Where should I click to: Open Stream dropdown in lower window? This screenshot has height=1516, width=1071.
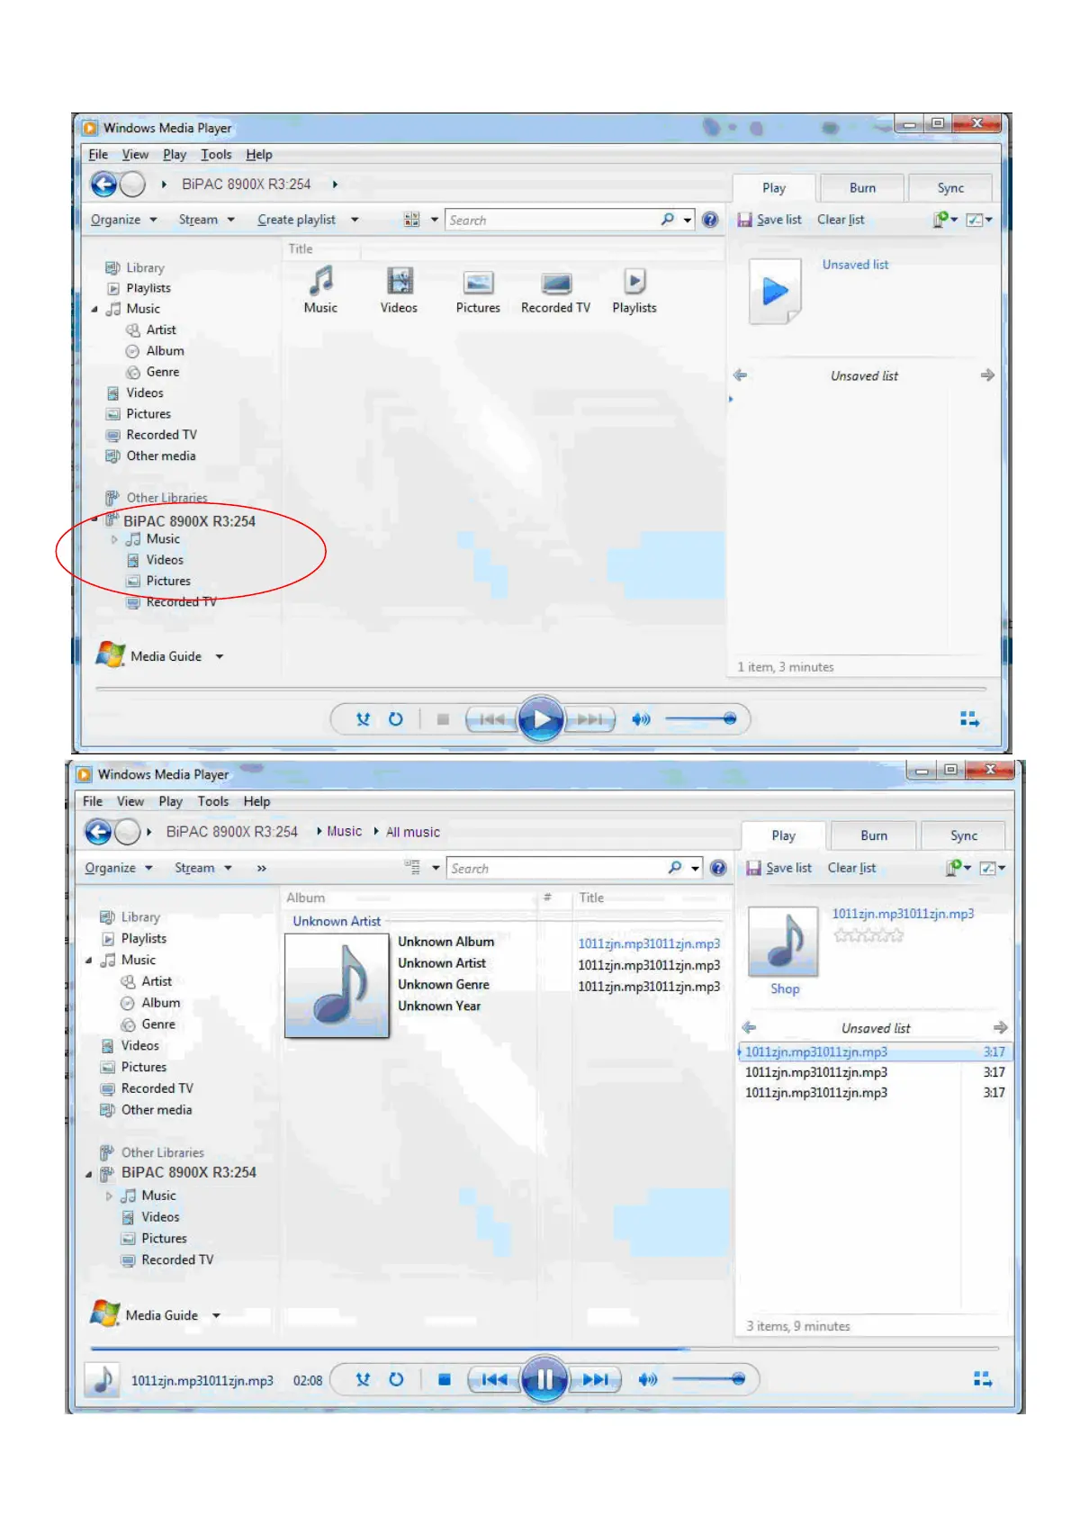click(x=203, y=868)
